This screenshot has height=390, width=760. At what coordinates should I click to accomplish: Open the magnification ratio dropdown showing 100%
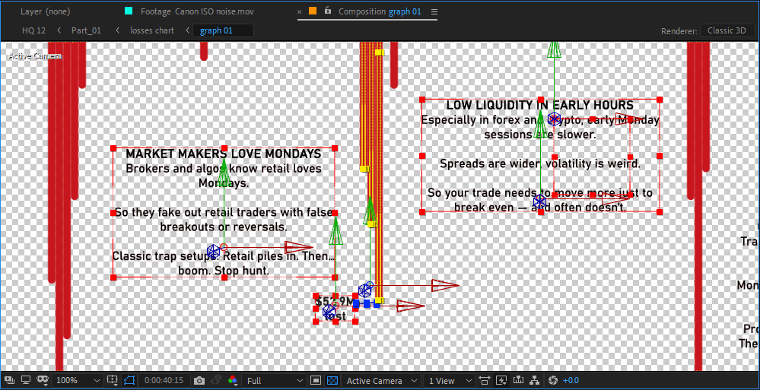78,381
